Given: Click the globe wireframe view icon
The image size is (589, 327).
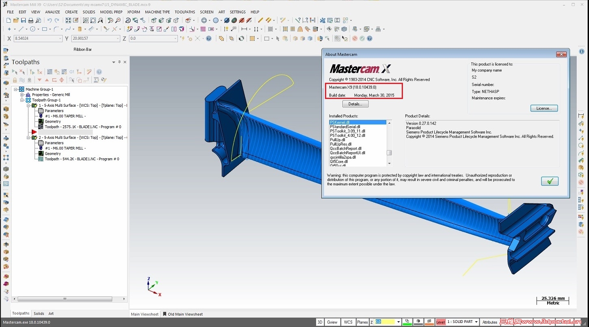Looking at the screenshot, I should 204,20.
